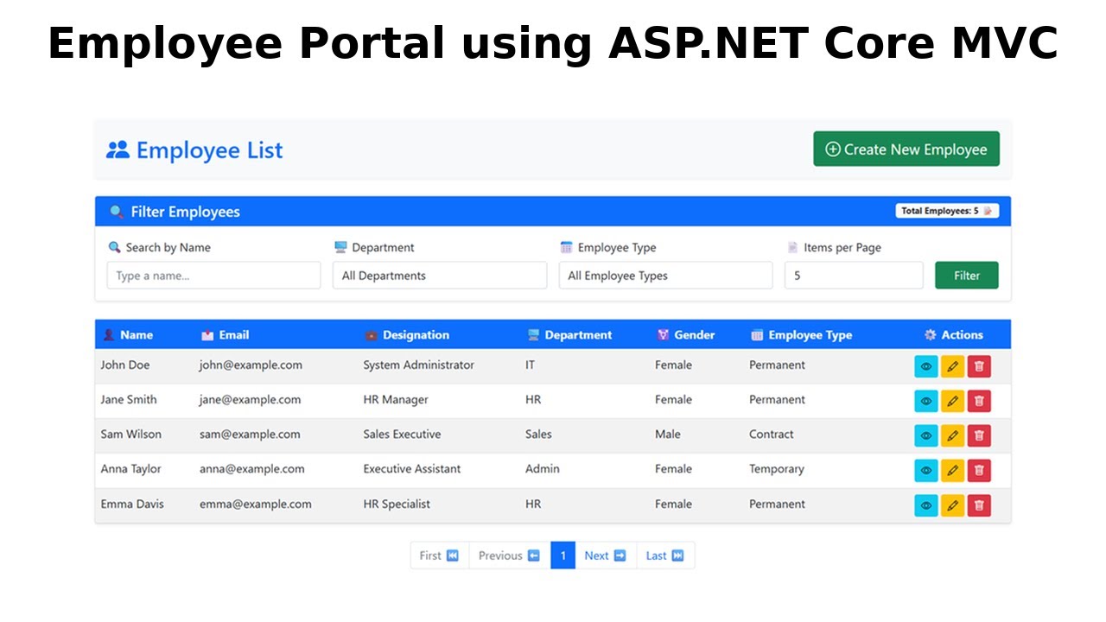View details for Jane Smith
Viewport: 1106px width, 622px height.
tap(926, 401)
